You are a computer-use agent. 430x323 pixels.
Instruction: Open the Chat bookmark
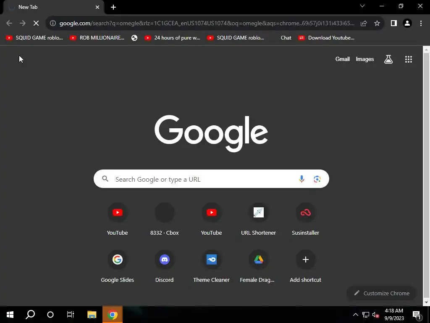[286, 38]
